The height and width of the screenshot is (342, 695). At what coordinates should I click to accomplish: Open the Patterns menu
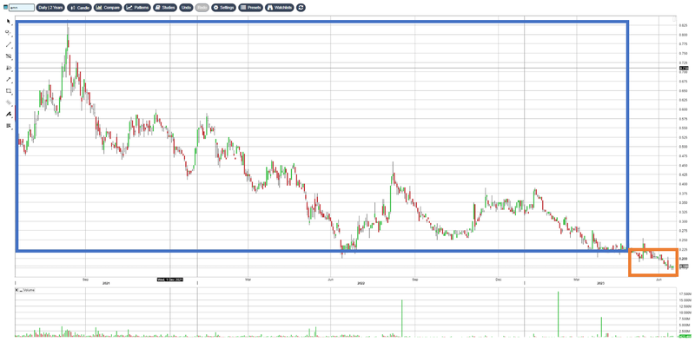tap(137, 8)
